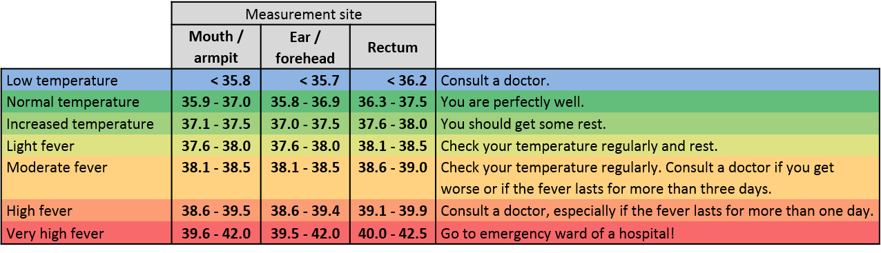Click 'You should get some rest.' cell

click(658, 124)
